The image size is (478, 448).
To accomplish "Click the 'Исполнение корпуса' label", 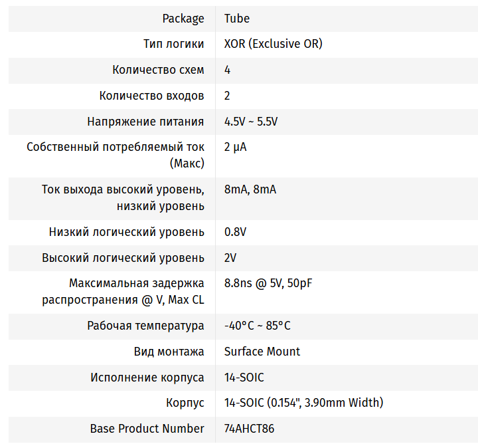I will click(x=147, y=378).
